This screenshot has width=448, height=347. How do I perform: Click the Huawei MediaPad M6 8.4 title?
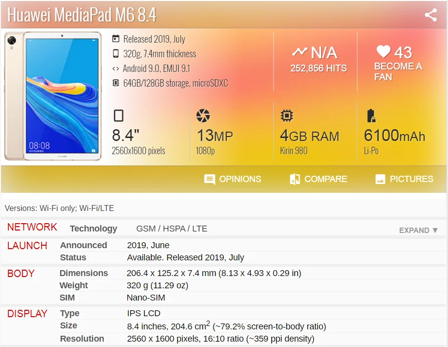pyautogui.click(x=82, y=15)
